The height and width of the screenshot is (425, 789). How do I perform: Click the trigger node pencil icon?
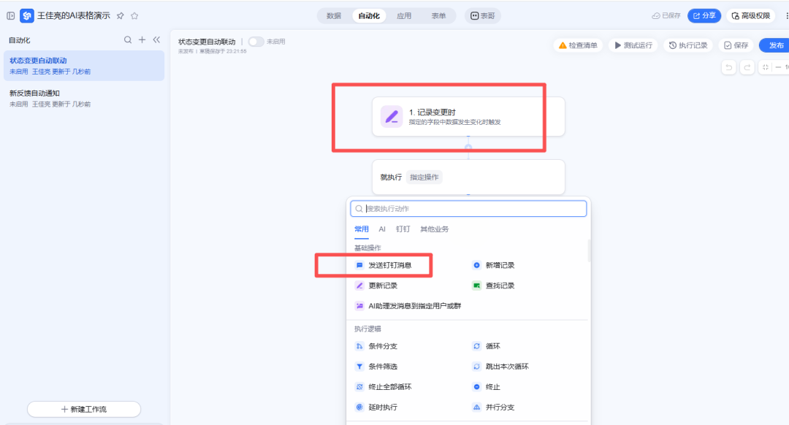(392, 117)
